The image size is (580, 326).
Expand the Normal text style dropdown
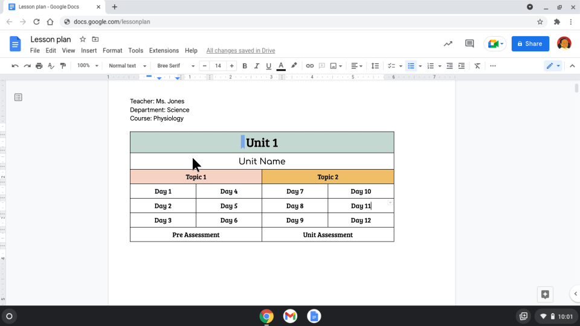pyautogui.click(x=126, y=66)
